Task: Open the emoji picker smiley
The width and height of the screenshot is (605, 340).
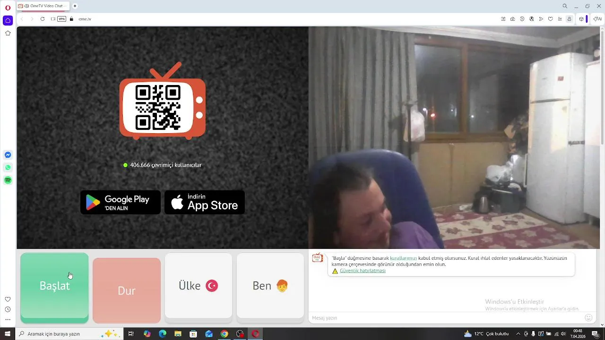Action: (x=588, y=318)
